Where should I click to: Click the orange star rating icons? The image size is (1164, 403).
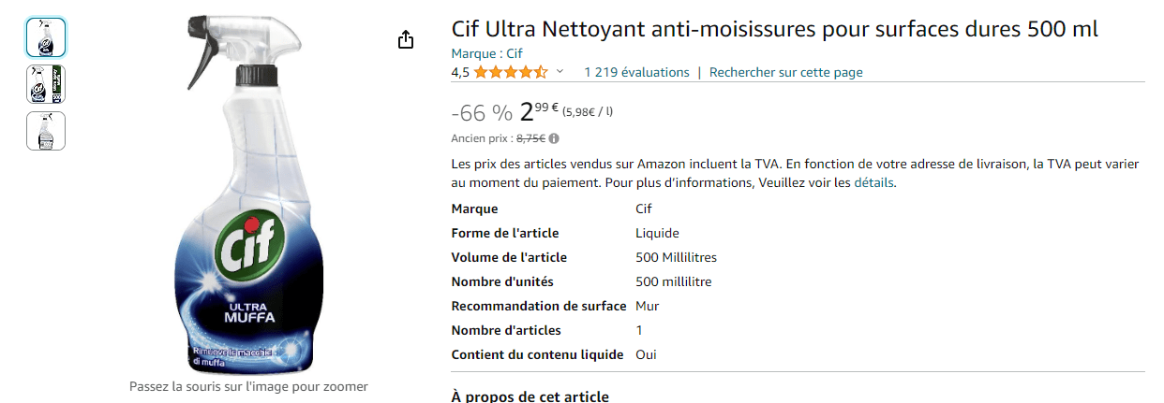click(x=510, y=72)
